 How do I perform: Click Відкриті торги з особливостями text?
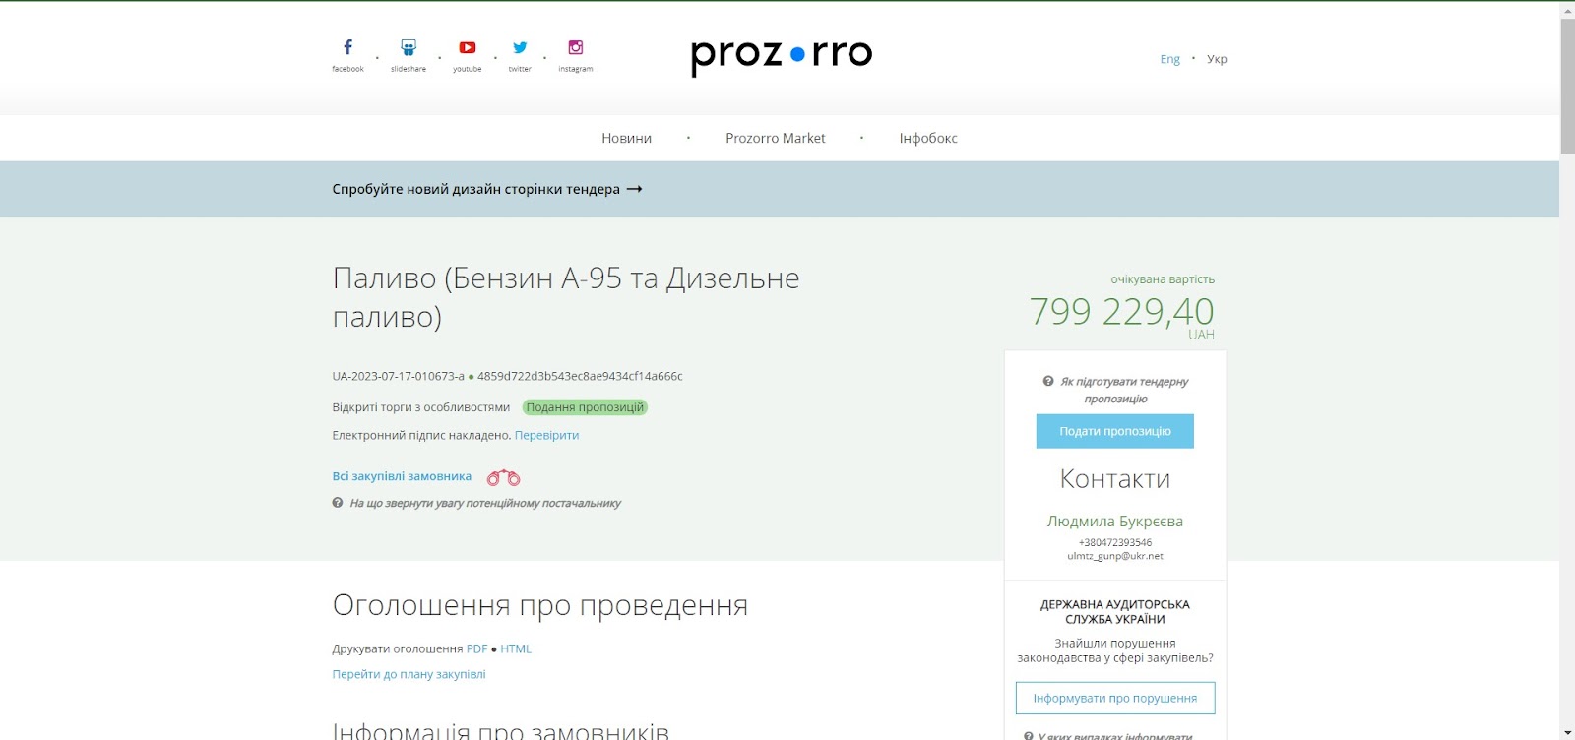(x=421, y=407)
